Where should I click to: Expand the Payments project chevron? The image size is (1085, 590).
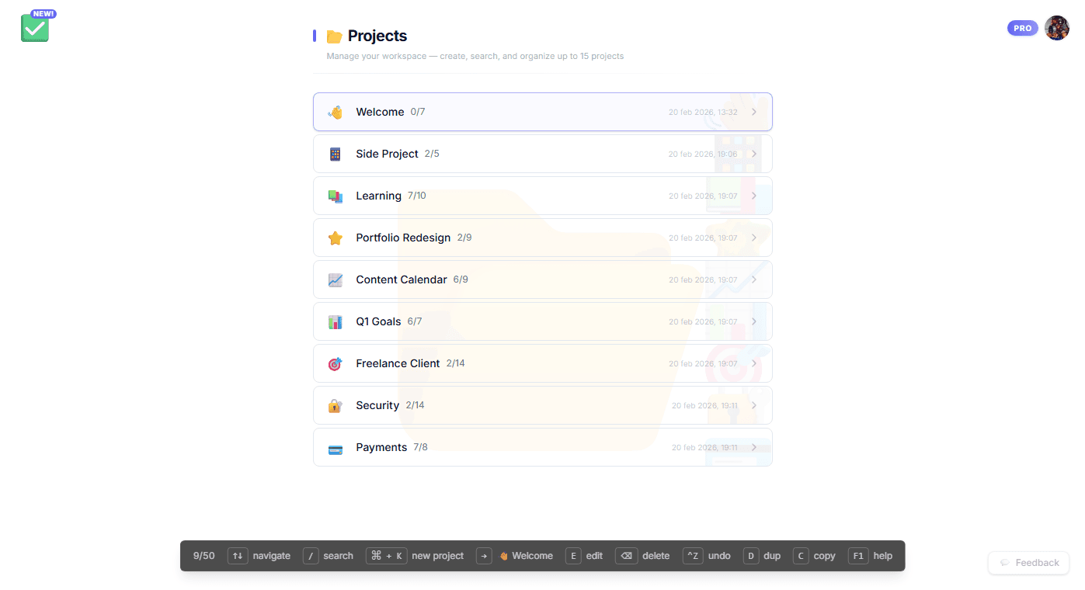753,447
